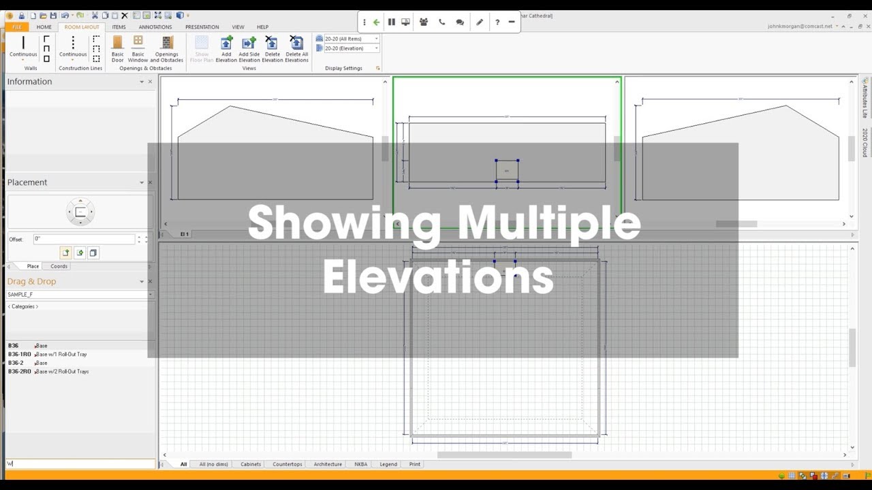Click the search box at bottom of Drag & Drop
Image resolution: width=872 pixels, height=490 pixels.
coord(80,463)
